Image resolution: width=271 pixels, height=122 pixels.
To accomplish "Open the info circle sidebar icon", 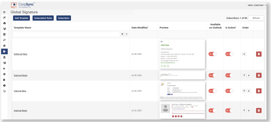I will (4, 85).
